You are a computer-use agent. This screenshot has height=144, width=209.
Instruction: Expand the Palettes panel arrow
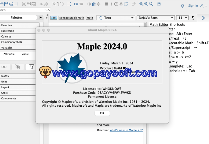(41, 17)
